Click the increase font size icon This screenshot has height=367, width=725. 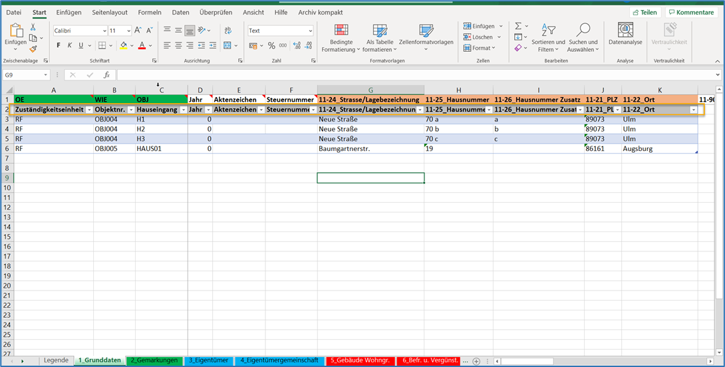[138, 31]
